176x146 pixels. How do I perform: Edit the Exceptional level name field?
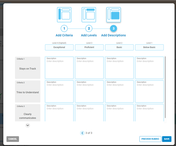tap(59, 47)
